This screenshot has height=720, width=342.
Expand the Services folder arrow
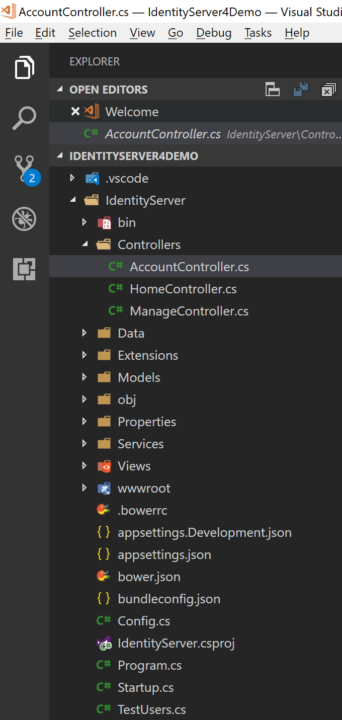point(84,444)
